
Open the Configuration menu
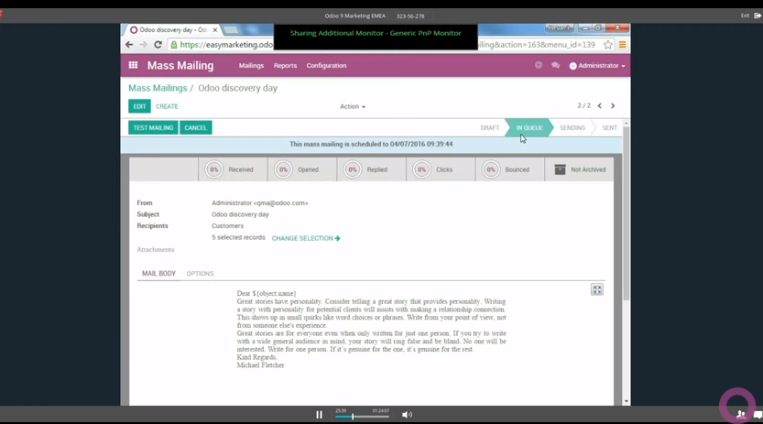point(326,66)
